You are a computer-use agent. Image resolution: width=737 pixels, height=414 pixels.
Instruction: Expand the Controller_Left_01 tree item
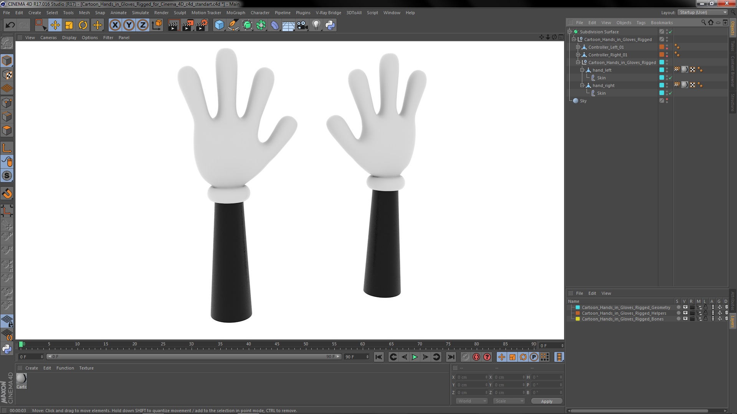pyautogui.click(x=578, y=47)
